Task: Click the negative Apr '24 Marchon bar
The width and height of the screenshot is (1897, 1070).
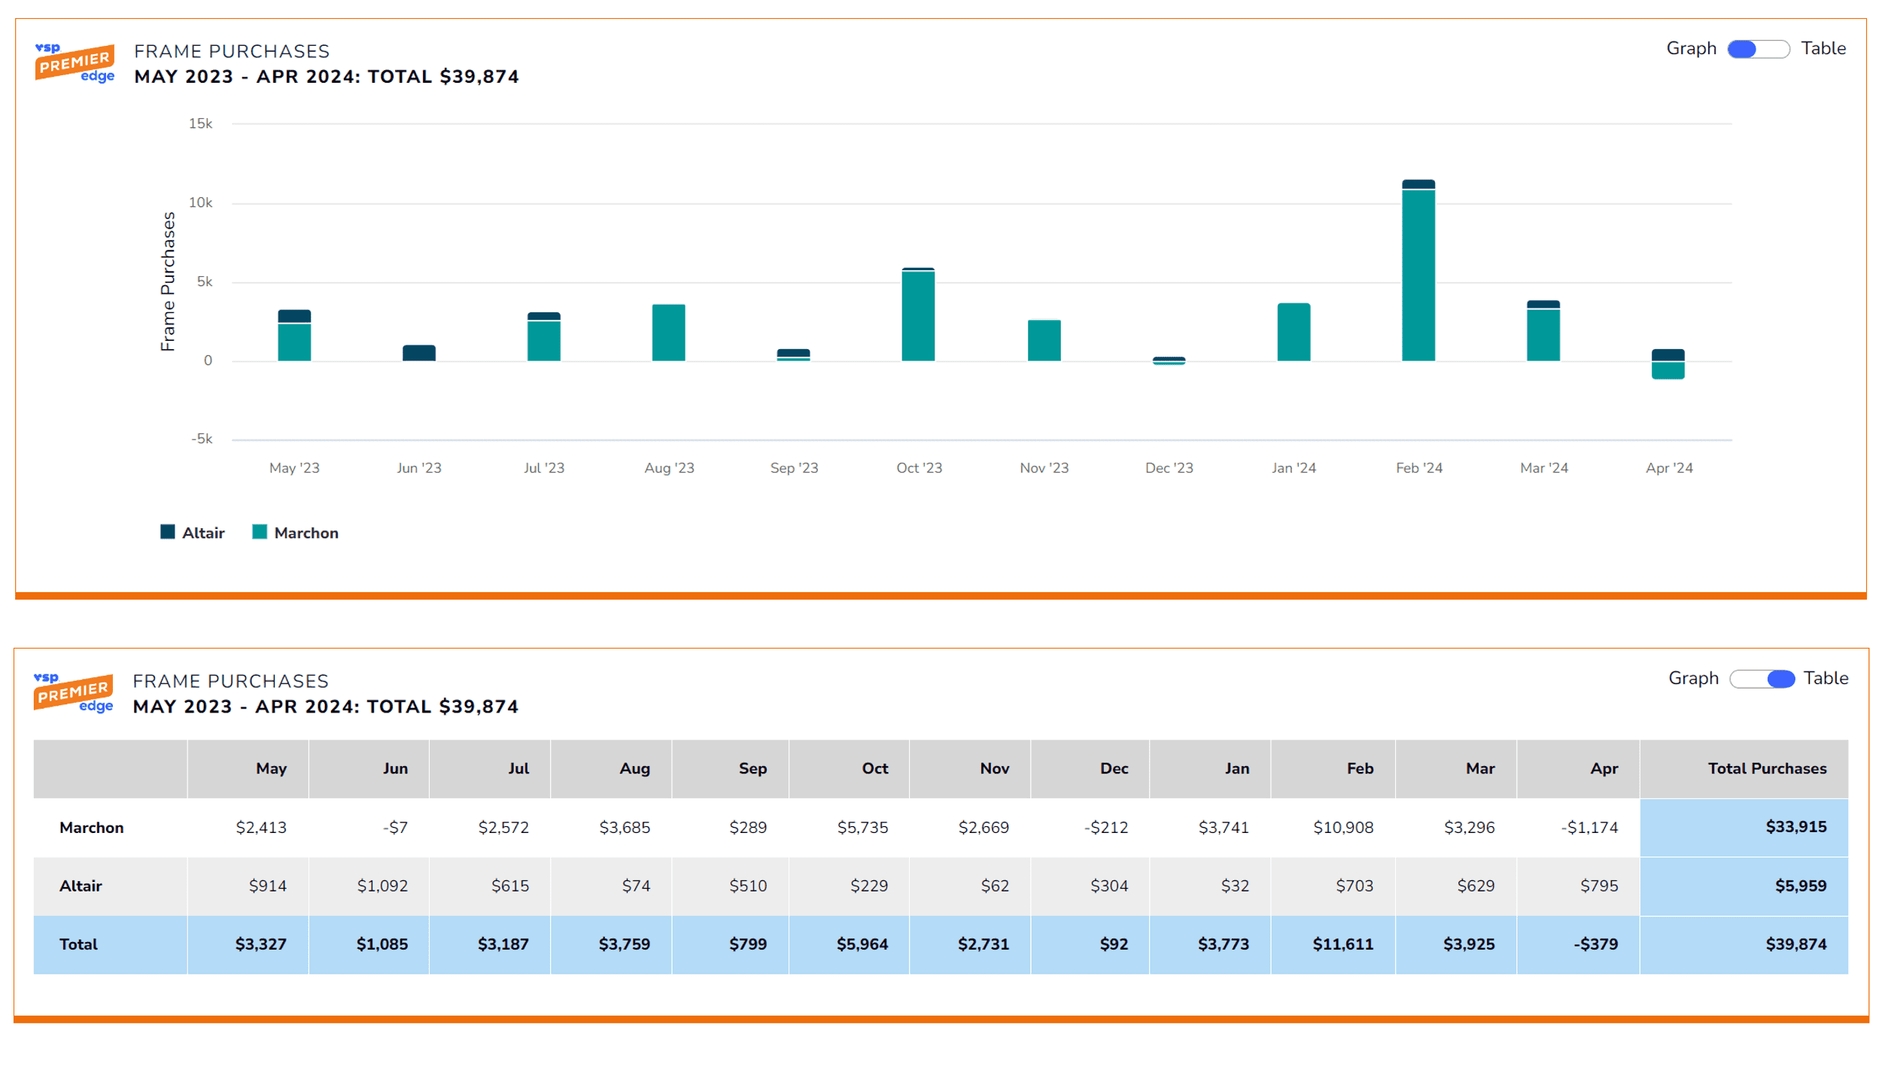Action: [x=1667, y=370]
